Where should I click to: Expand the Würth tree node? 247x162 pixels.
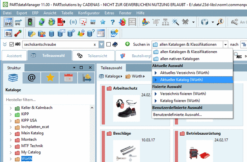coord(11,159)
